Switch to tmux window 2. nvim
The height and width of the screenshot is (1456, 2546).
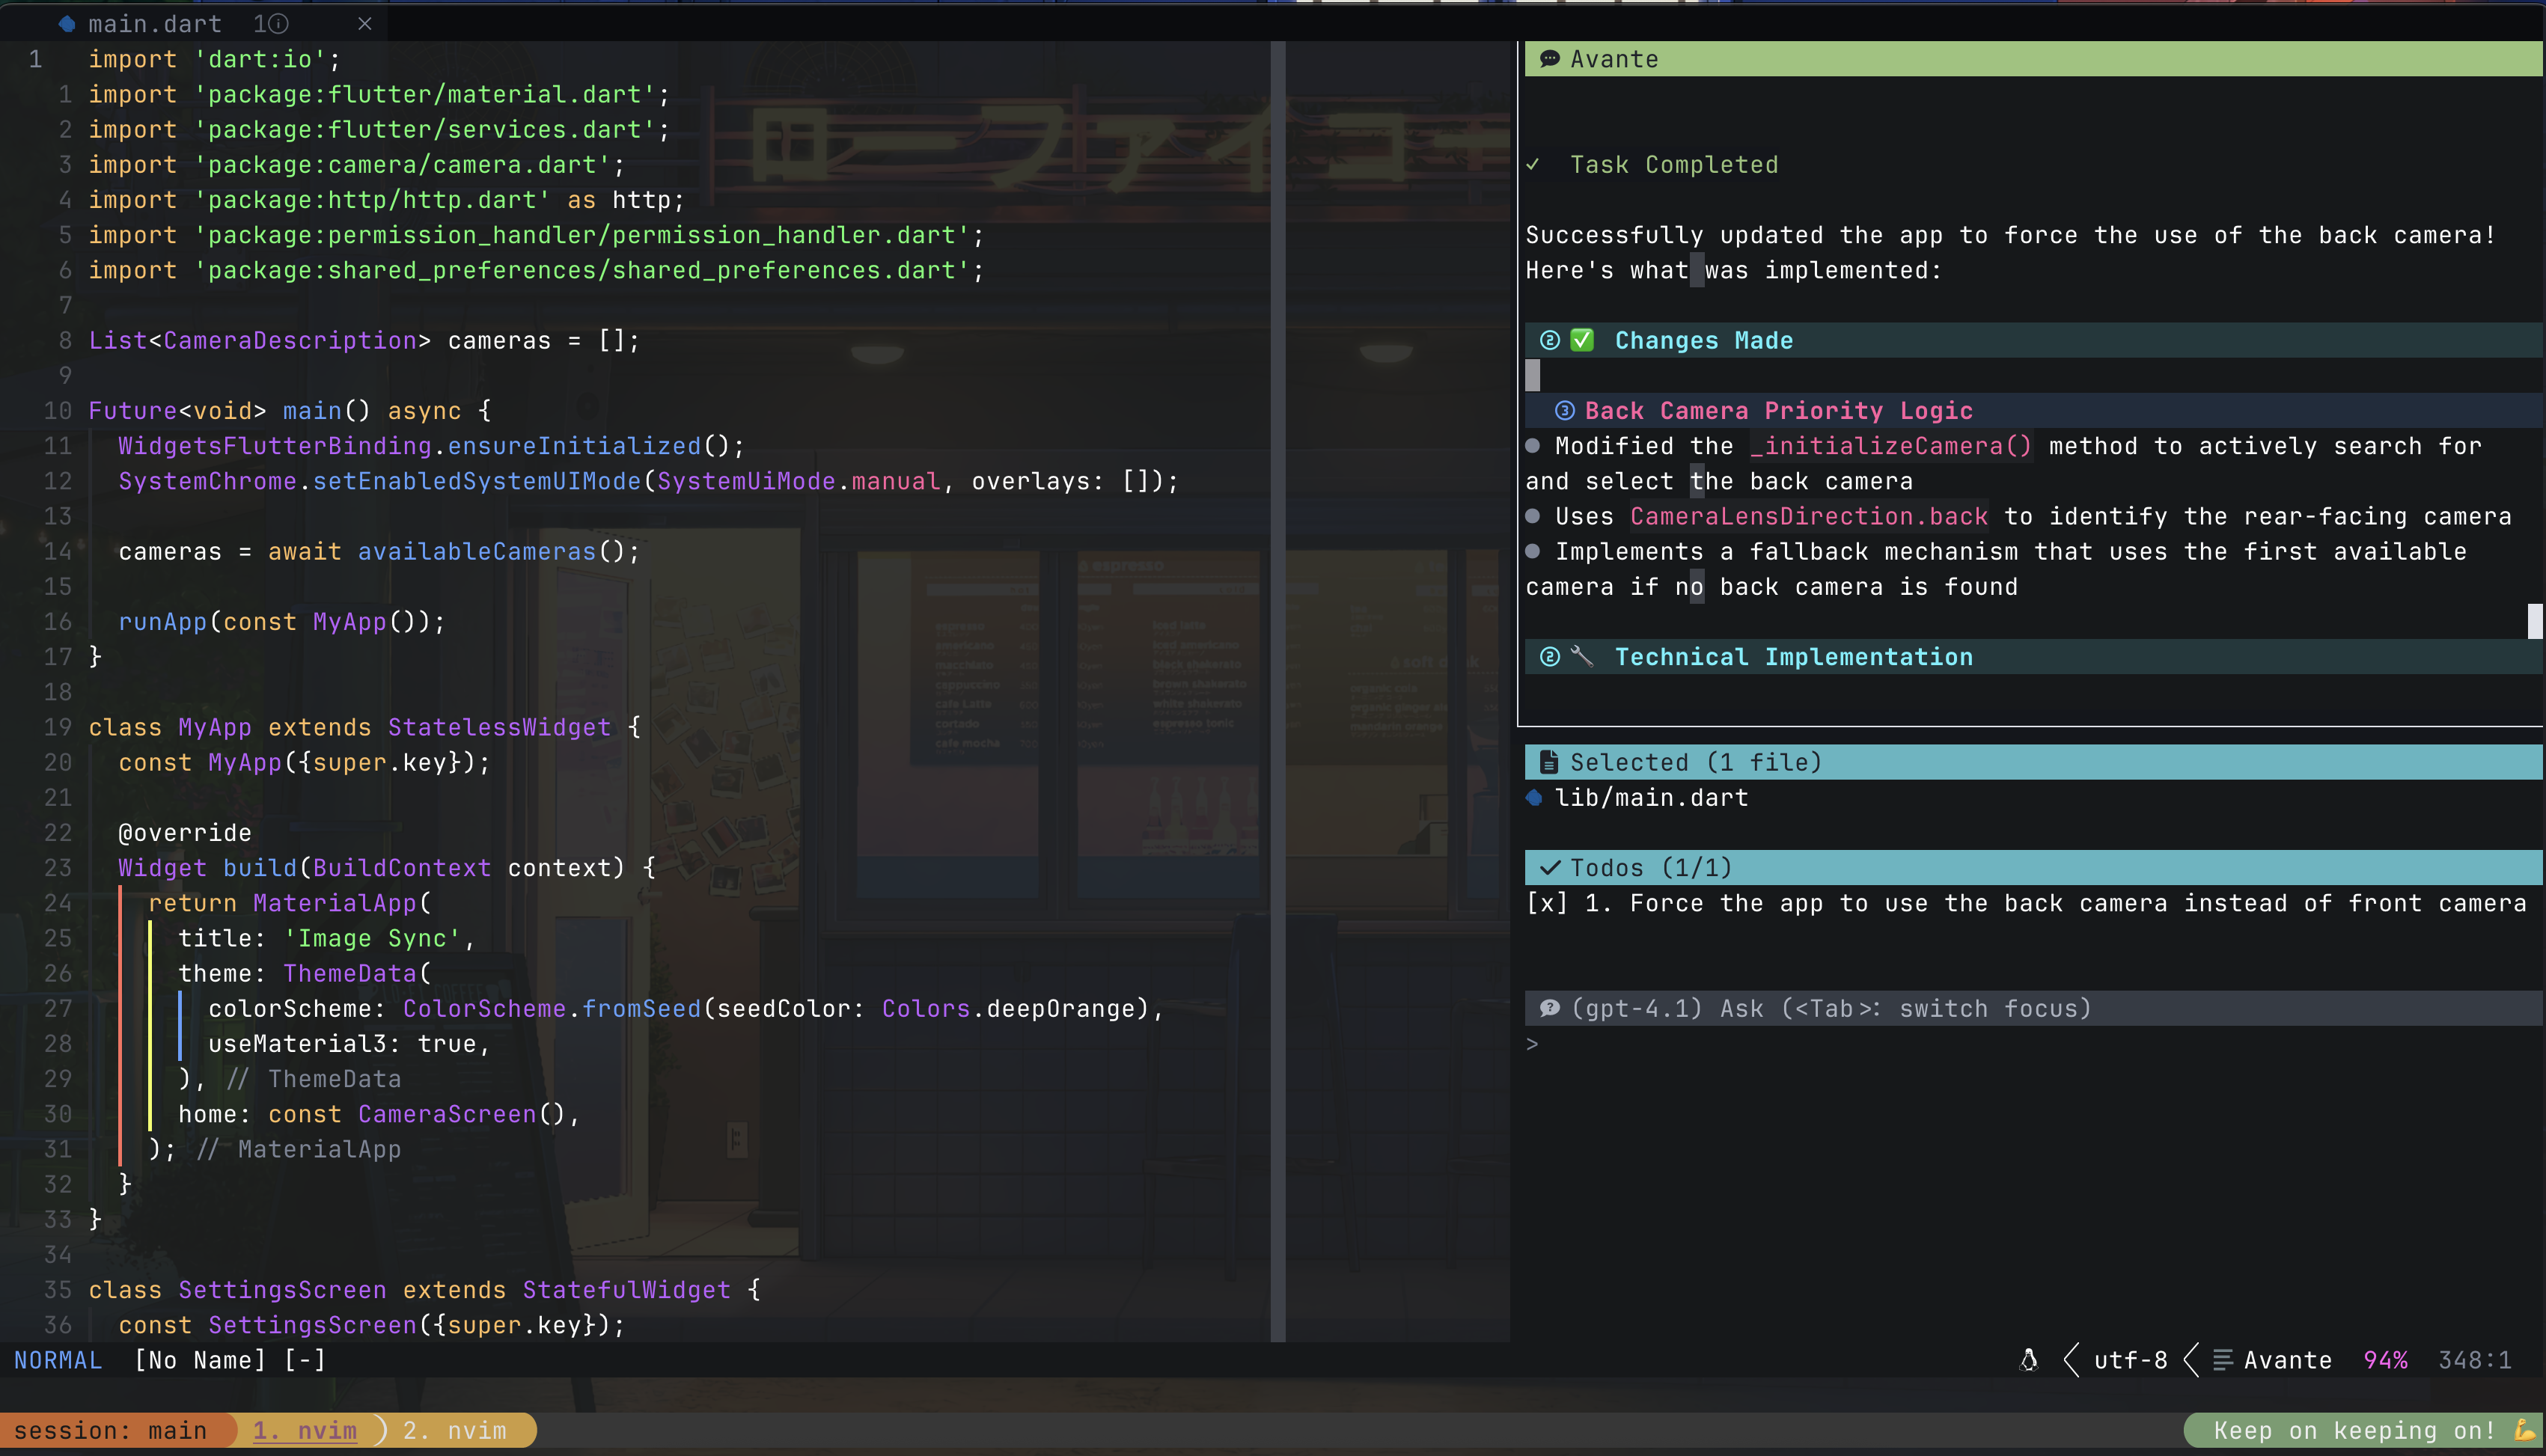tap(455, 1430)
